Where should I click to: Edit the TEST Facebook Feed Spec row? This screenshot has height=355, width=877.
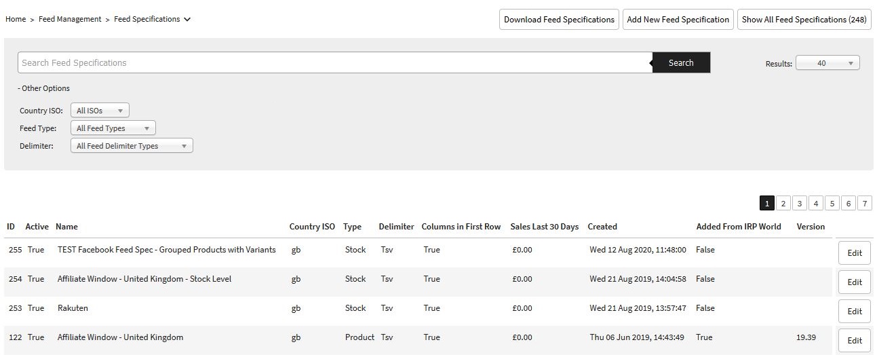(x=855, y=253)
